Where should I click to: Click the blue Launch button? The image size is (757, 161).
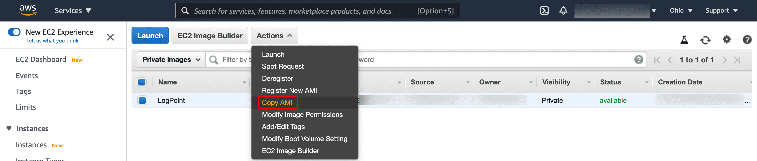(x=150, y=35)
